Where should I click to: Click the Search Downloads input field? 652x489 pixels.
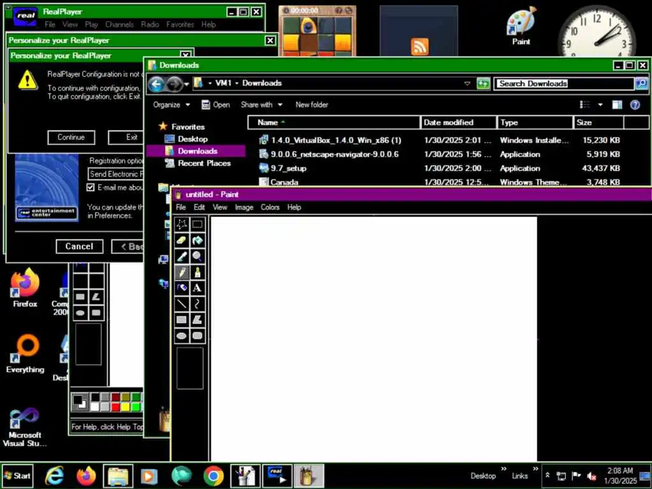564,83
